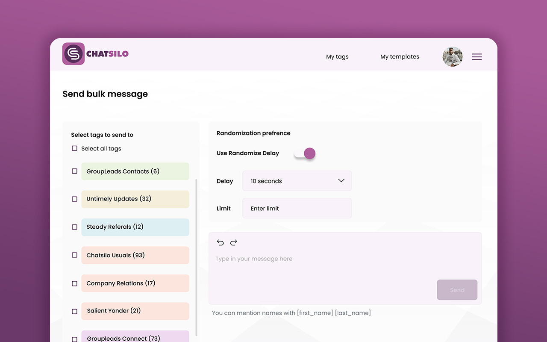This screenshot has height=342, width=547.
Task: Open the Delay dropdown showing 10 seconds
Action: [297, 181]
